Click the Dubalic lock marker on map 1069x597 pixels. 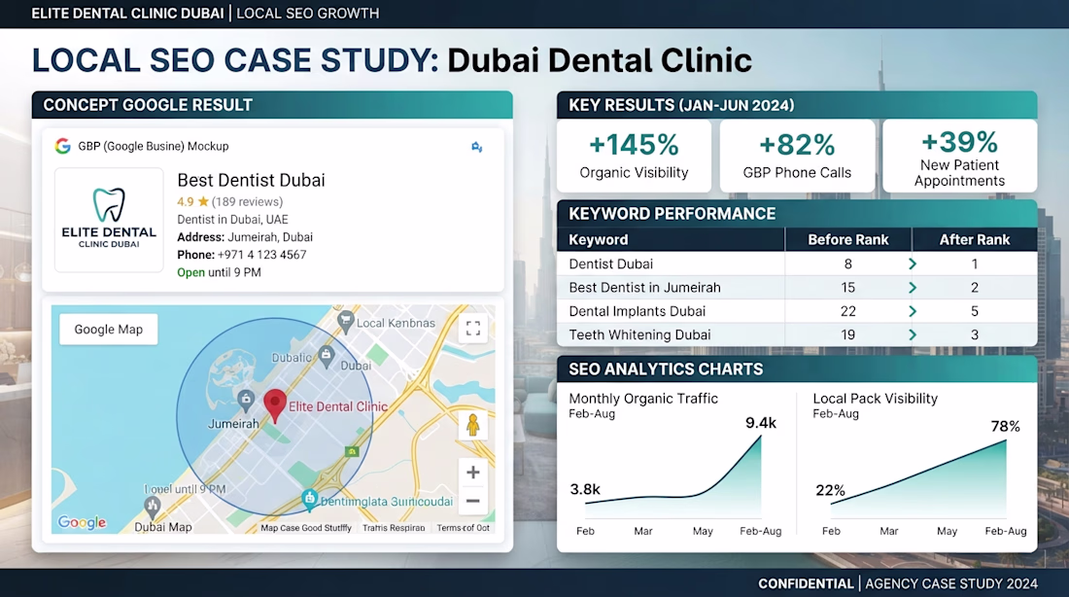tap(326, 355)
